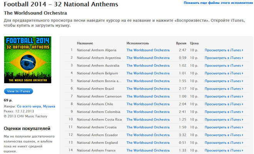Open the Belgium row's 'Просмотреть в iTunes' link
Image resolution: width=254 pixels, height=154 pixels.
[224, 74]
